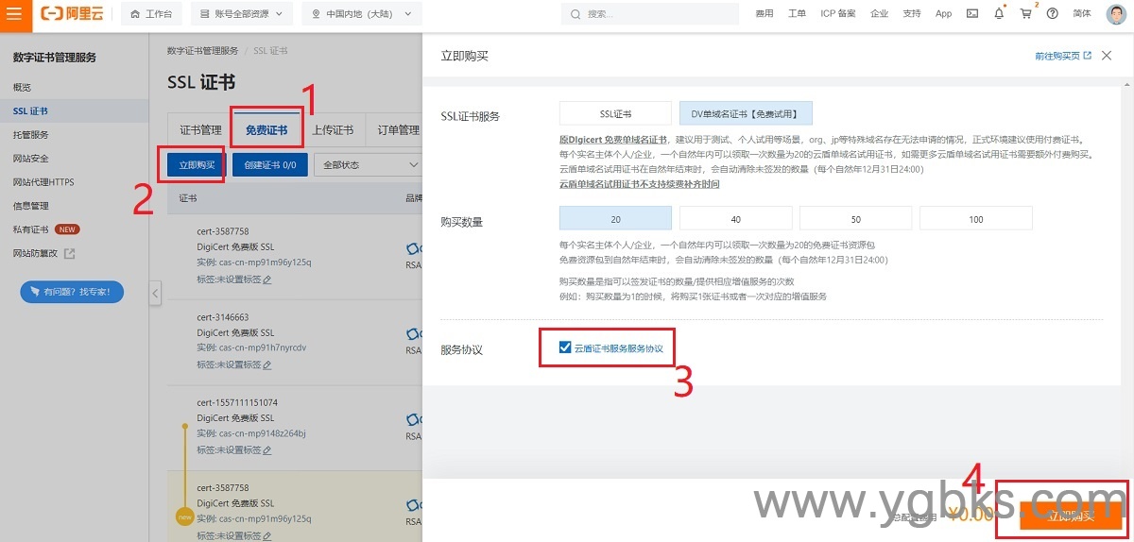The width and height of the screenshot is (1134, 542).
Task: Click the 证书 column header
Action: point(188,198)
